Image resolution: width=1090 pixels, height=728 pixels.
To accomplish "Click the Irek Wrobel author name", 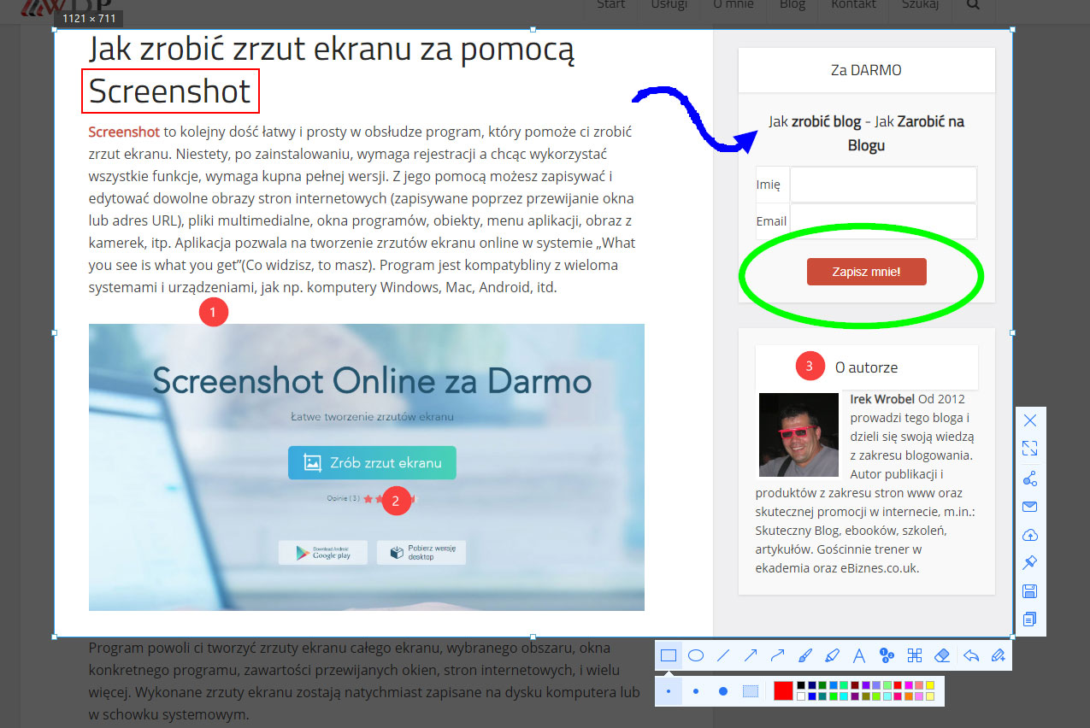I will click(882, 399).
